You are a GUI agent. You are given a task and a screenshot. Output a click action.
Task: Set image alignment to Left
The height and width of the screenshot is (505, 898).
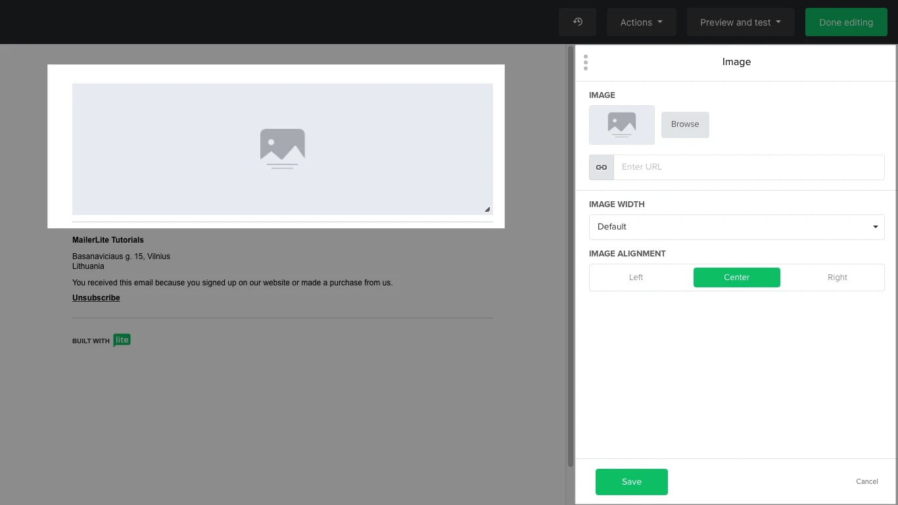click(x=636, y=277)
